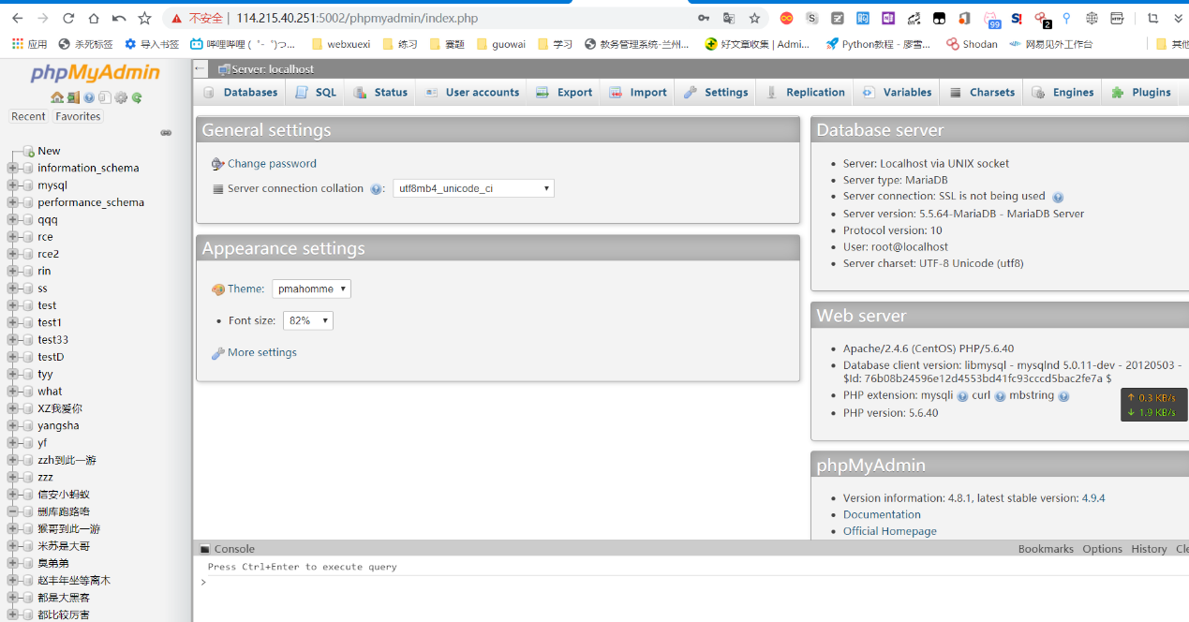Click the browser home icon
Screen dimensions: 1189x622
93,18
